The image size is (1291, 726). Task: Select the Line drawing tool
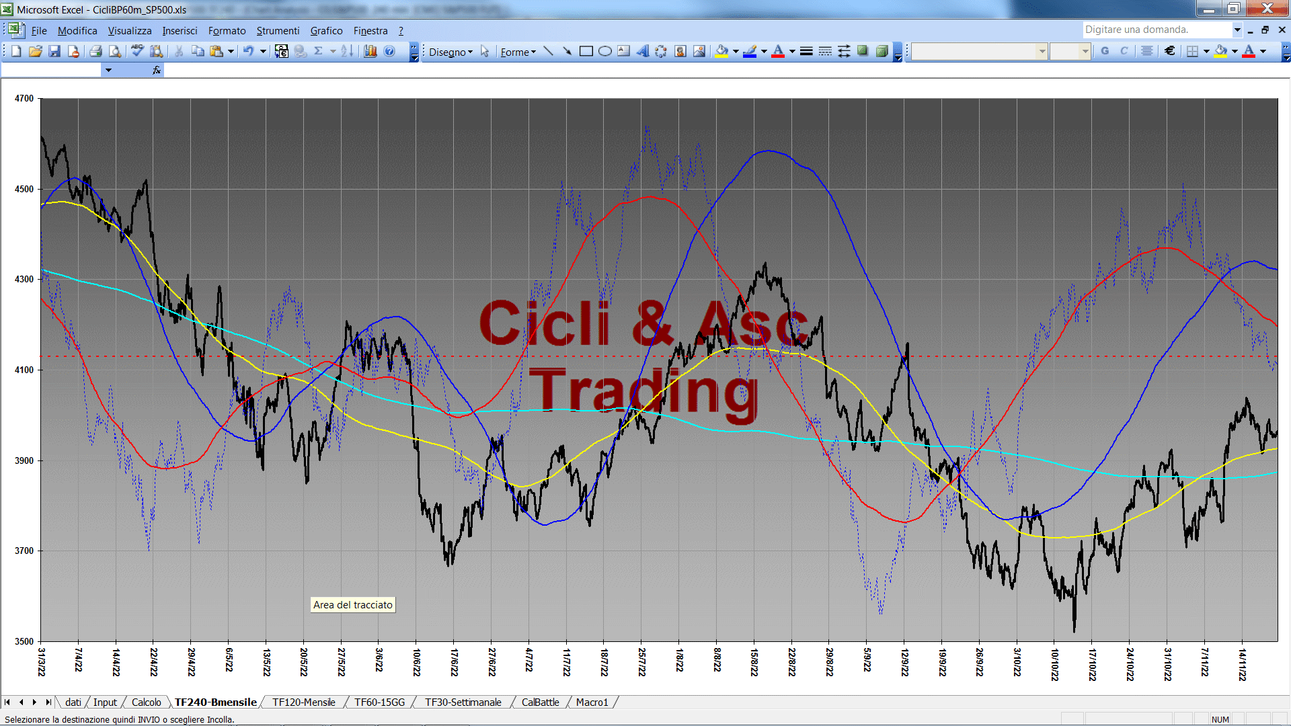pyautogui.click(x=548, y=51)
